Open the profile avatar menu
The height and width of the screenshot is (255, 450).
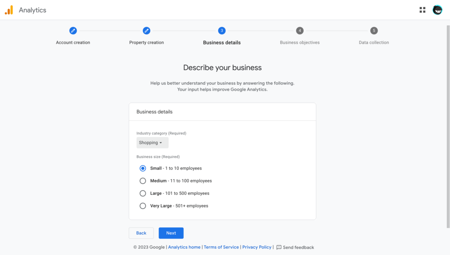click(x=437, y=9)
